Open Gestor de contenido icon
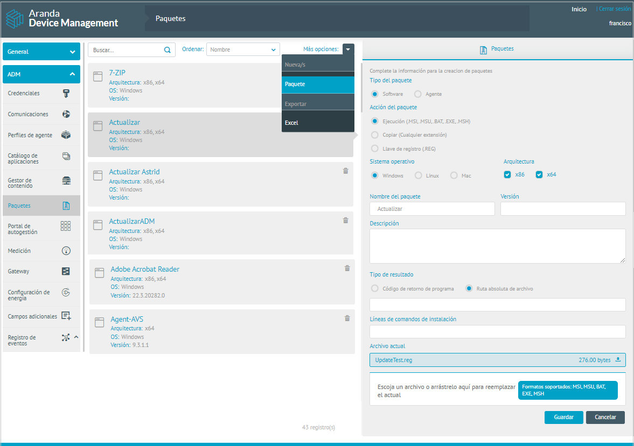The width and height of the screenshot is (634, 446). pos(66,180)
